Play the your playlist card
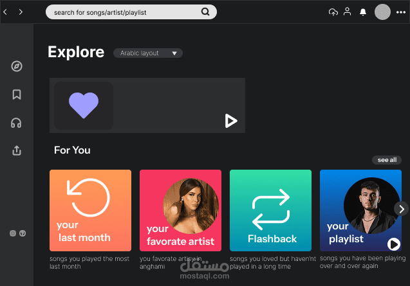This screenshot has width=410, height=286. [x=394, y=244]
